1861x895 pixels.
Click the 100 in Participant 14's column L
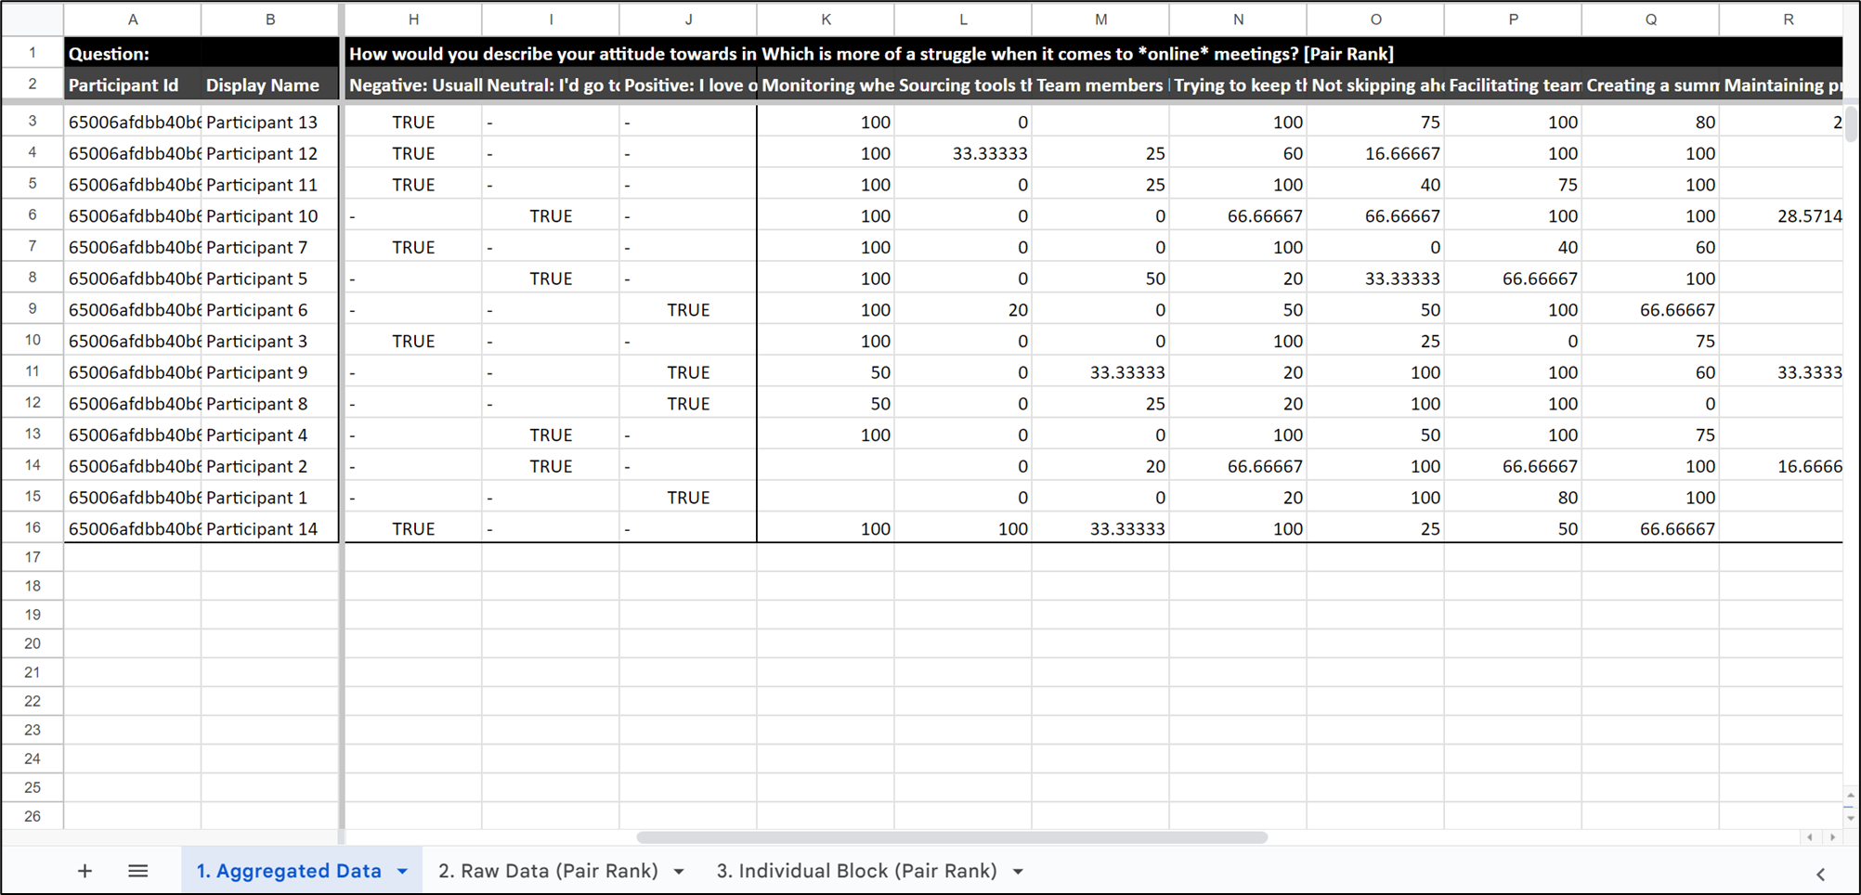click(963, 528)
